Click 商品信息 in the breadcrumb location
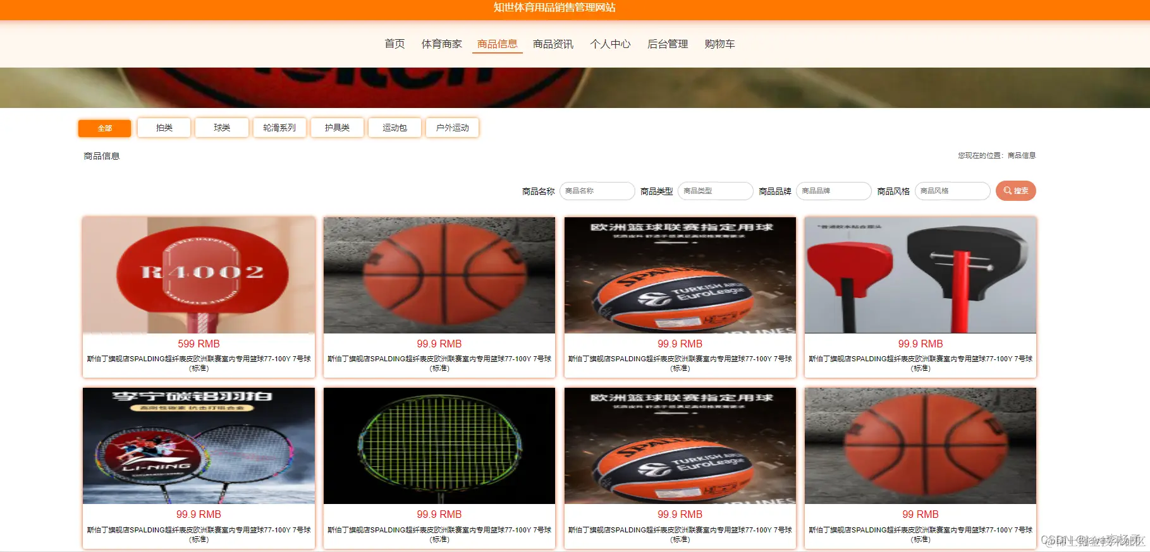This screenshot has height=552, width=1150. click(1022, 155)
